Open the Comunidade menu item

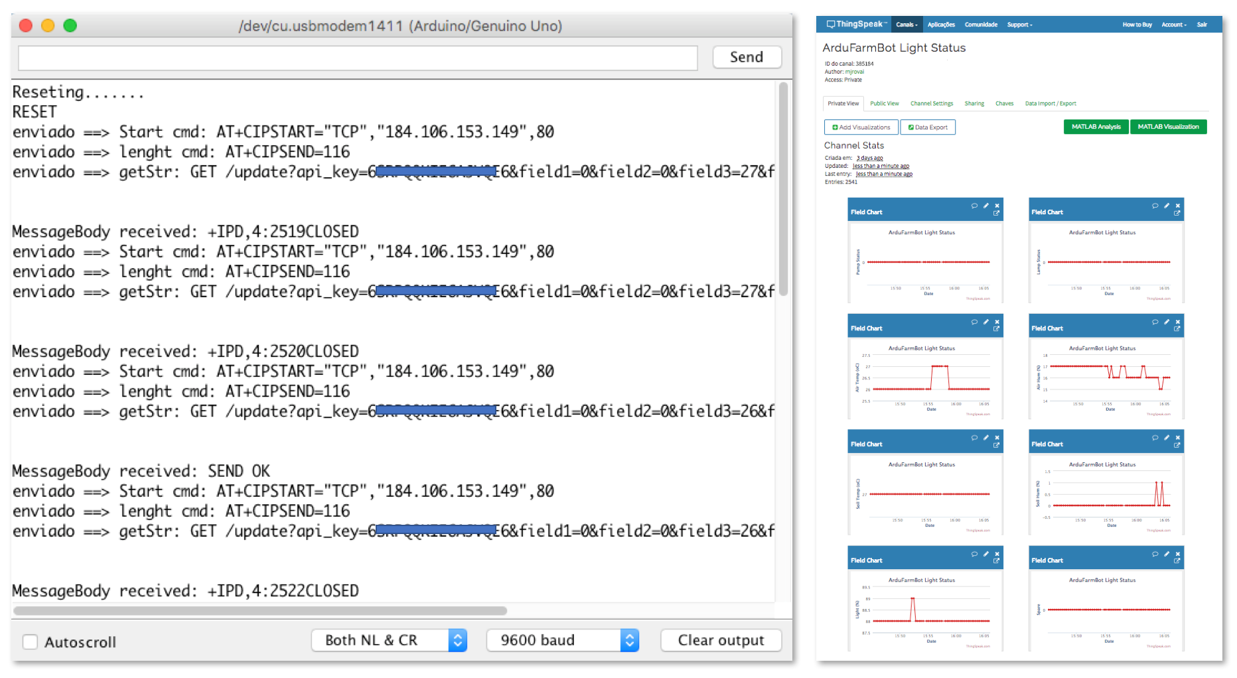tap(981, 25)
